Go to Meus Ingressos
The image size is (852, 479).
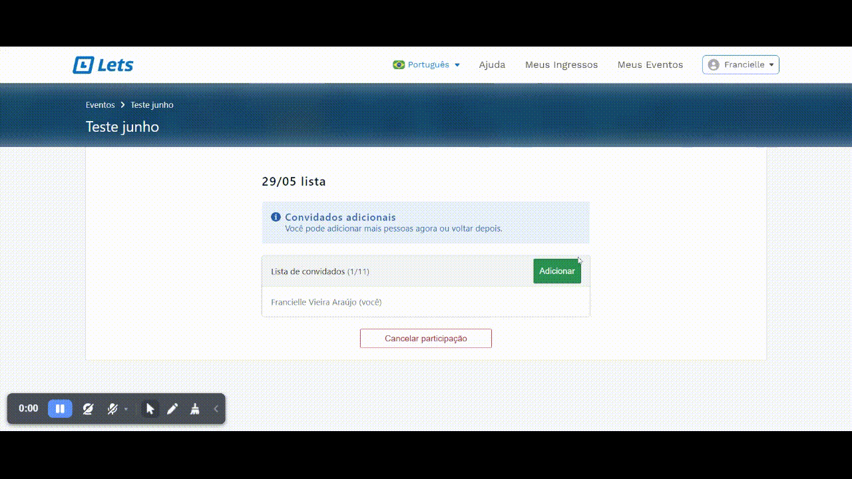(x=561, y=65)
